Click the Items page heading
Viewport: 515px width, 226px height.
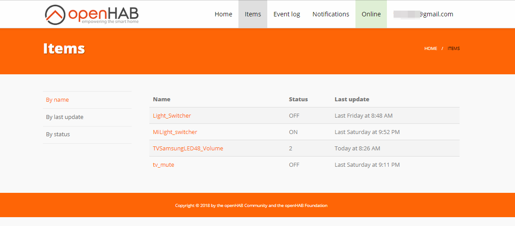tap(64, 49)
